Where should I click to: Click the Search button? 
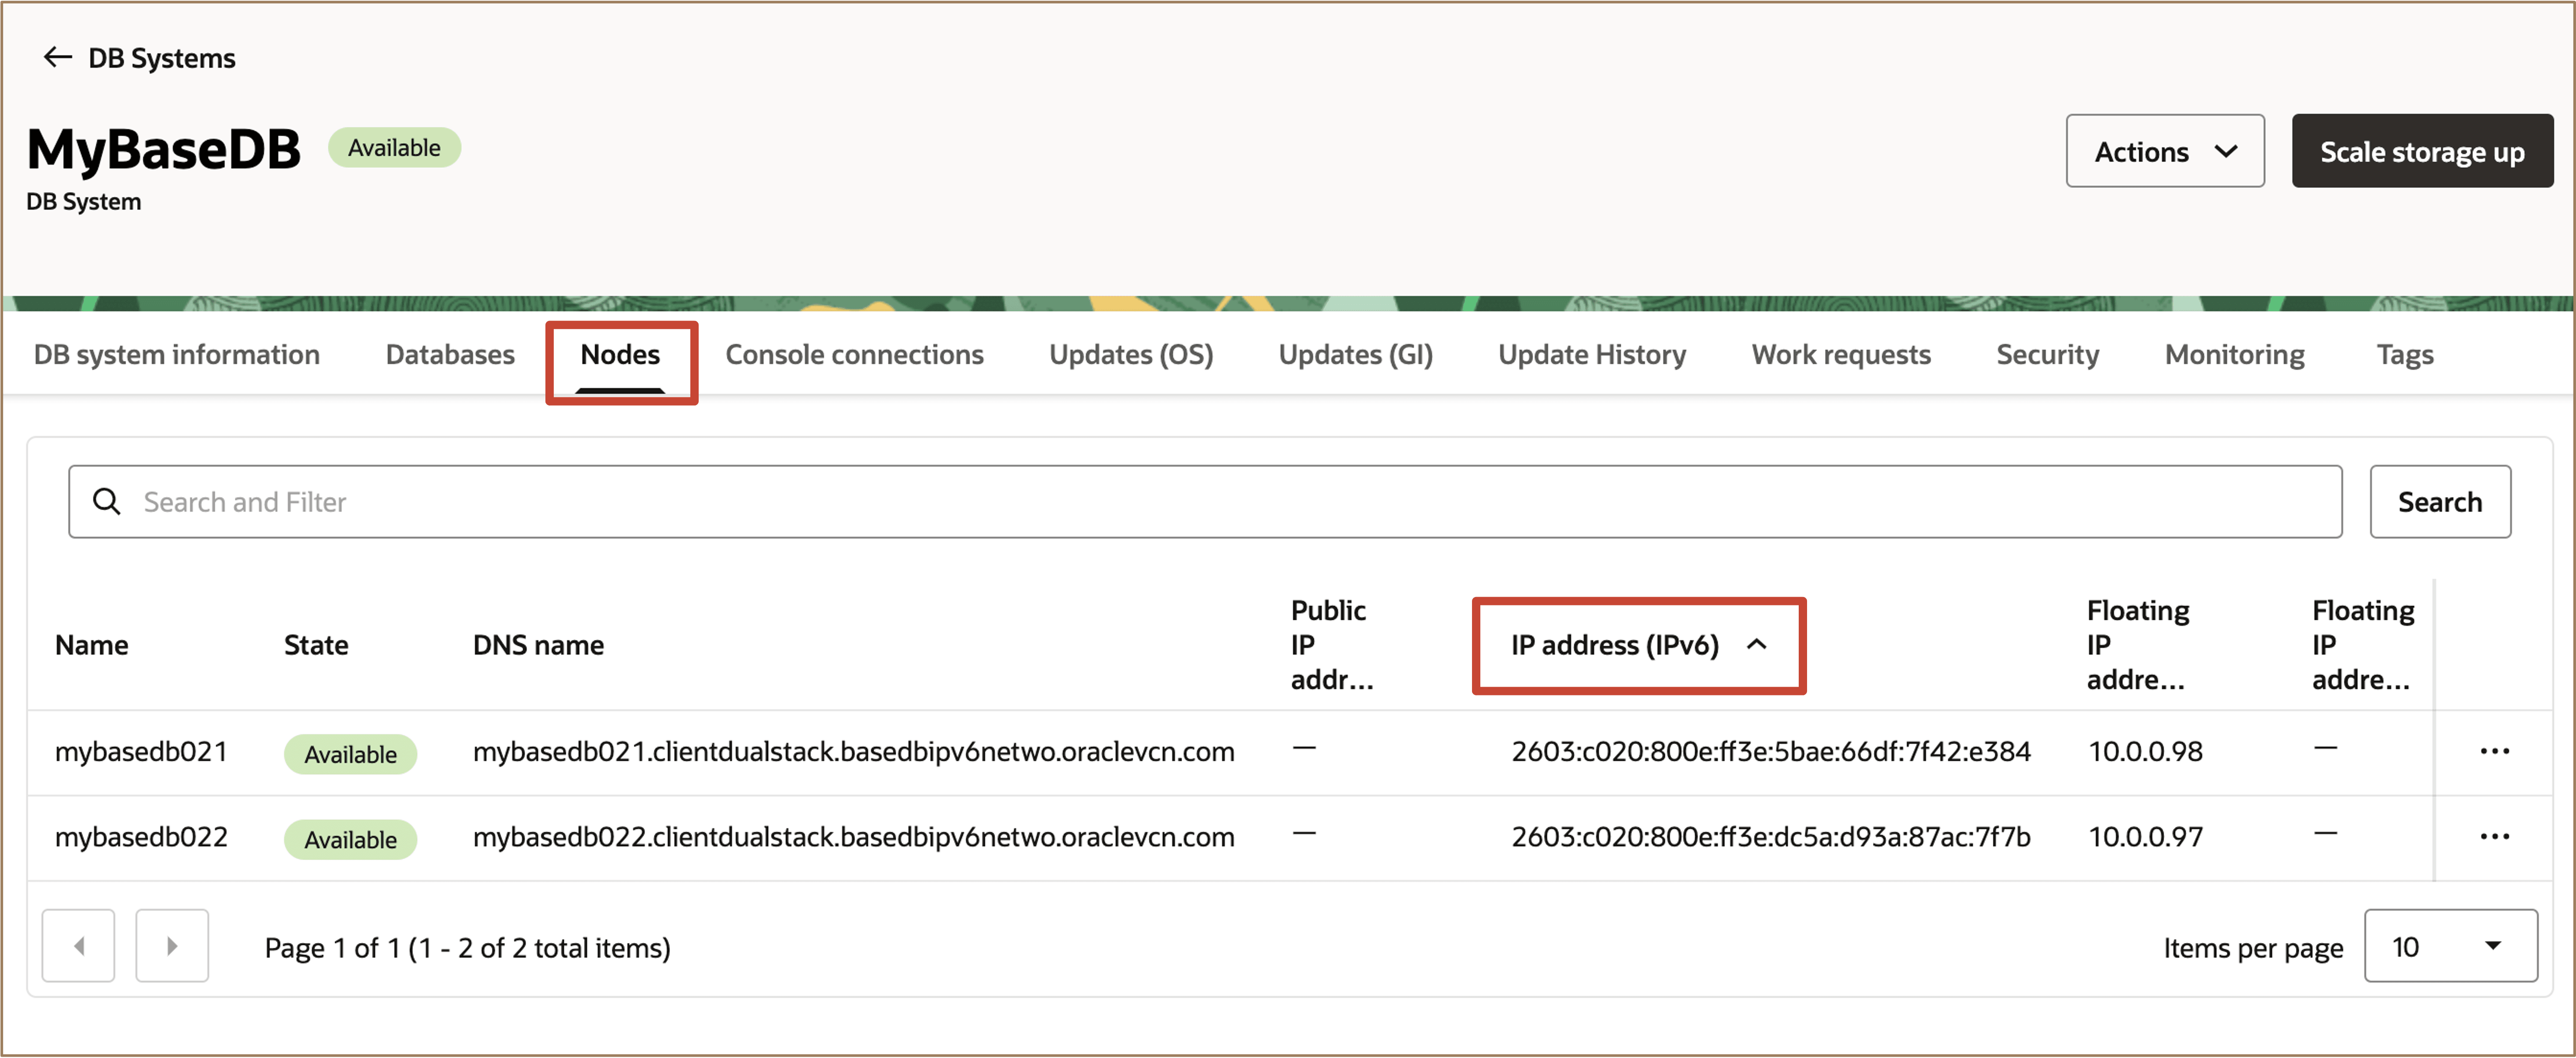pyautogui.click(x=2439, y=501)
